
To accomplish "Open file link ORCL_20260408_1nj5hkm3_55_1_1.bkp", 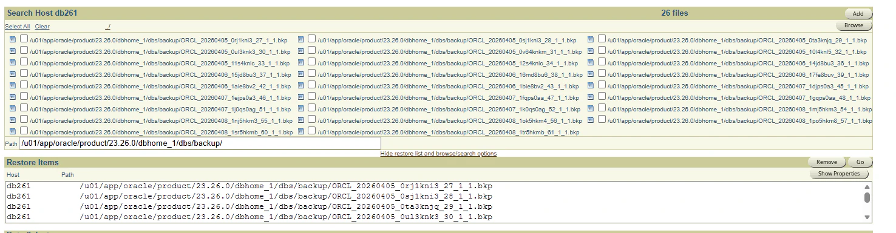I will (x=160, y=120).
